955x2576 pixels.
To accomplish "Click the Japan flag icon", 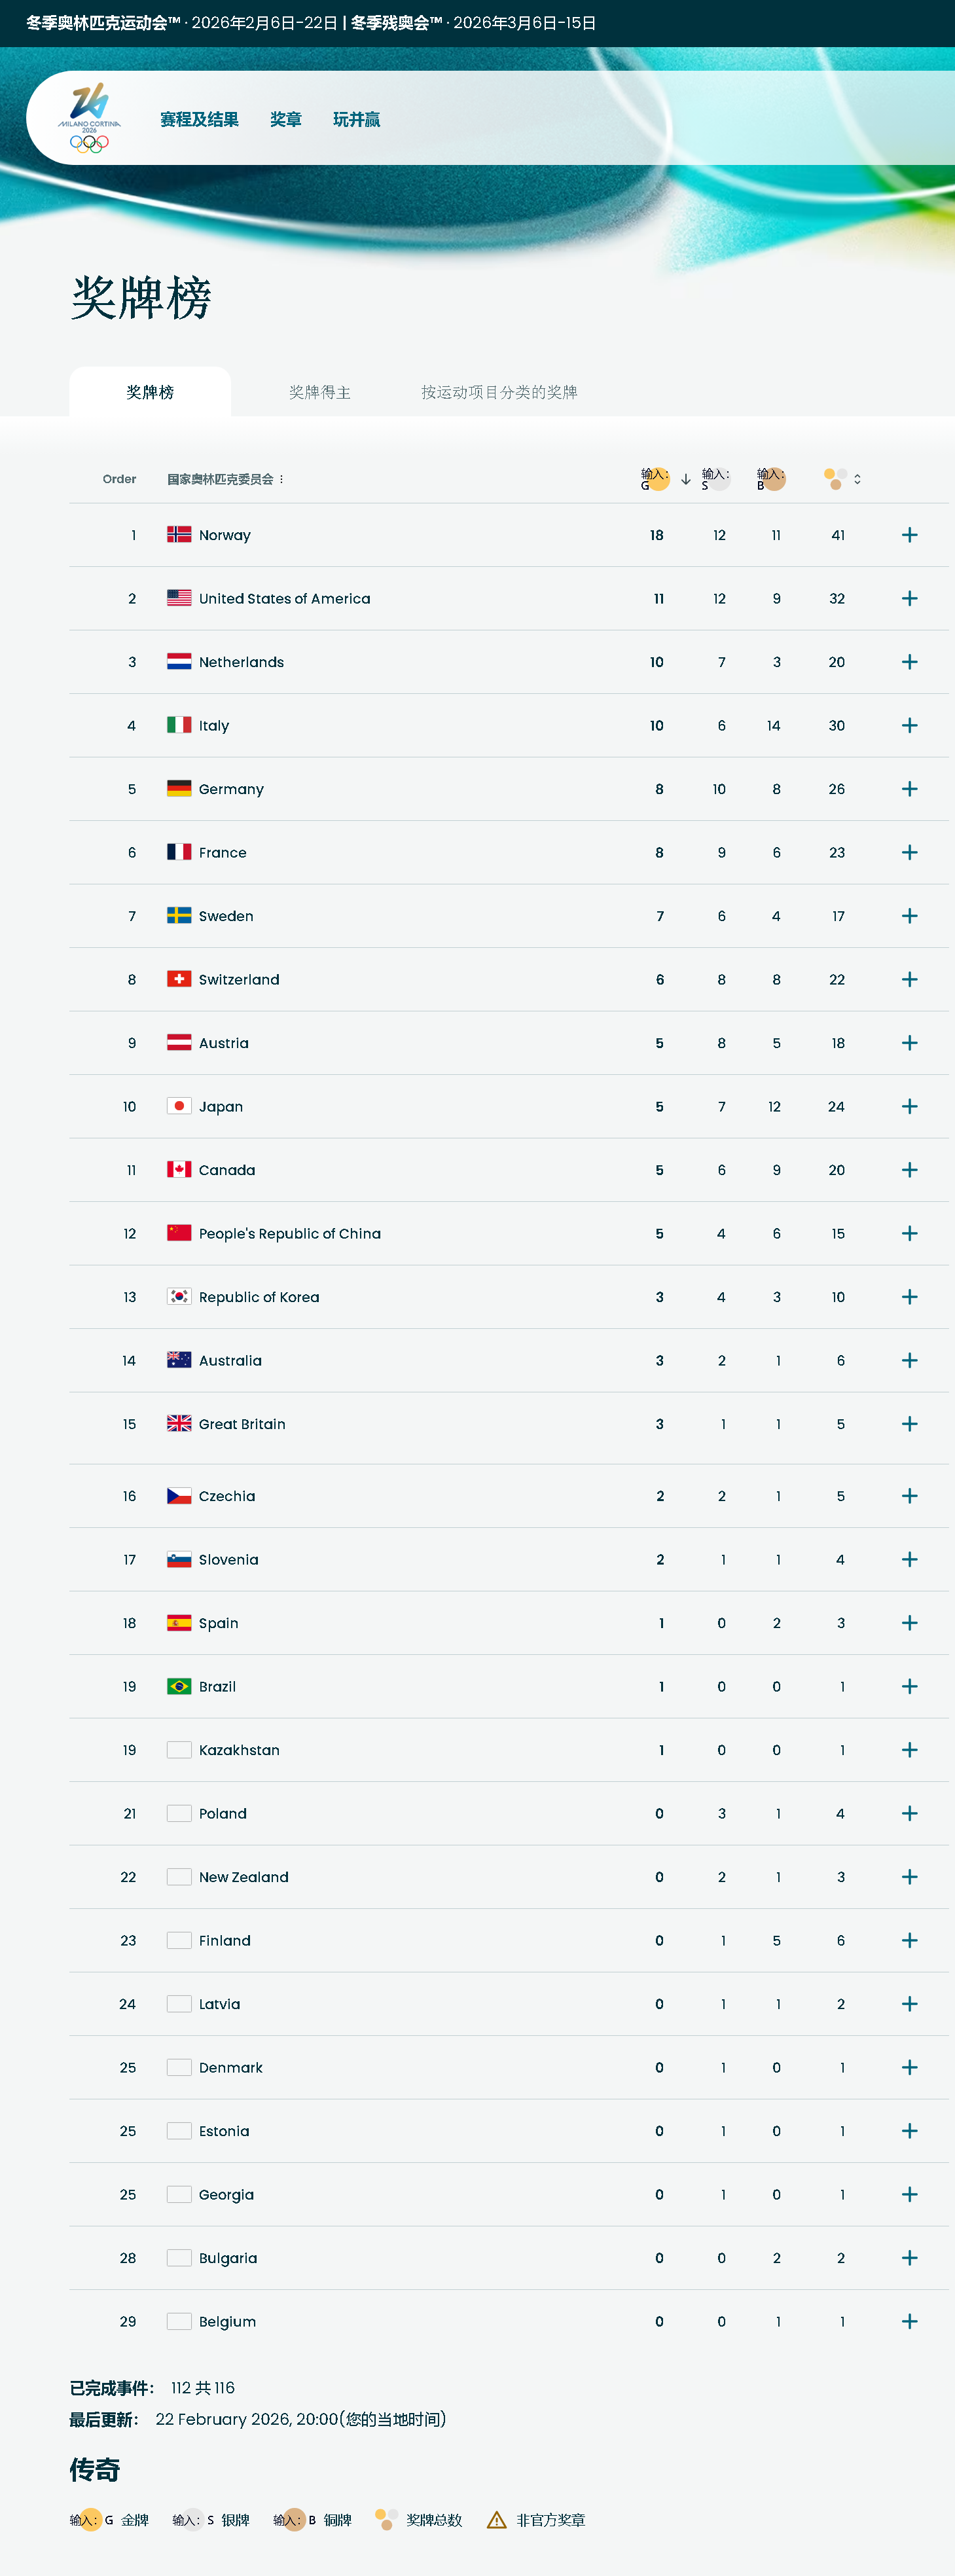I will (179, 1106).
